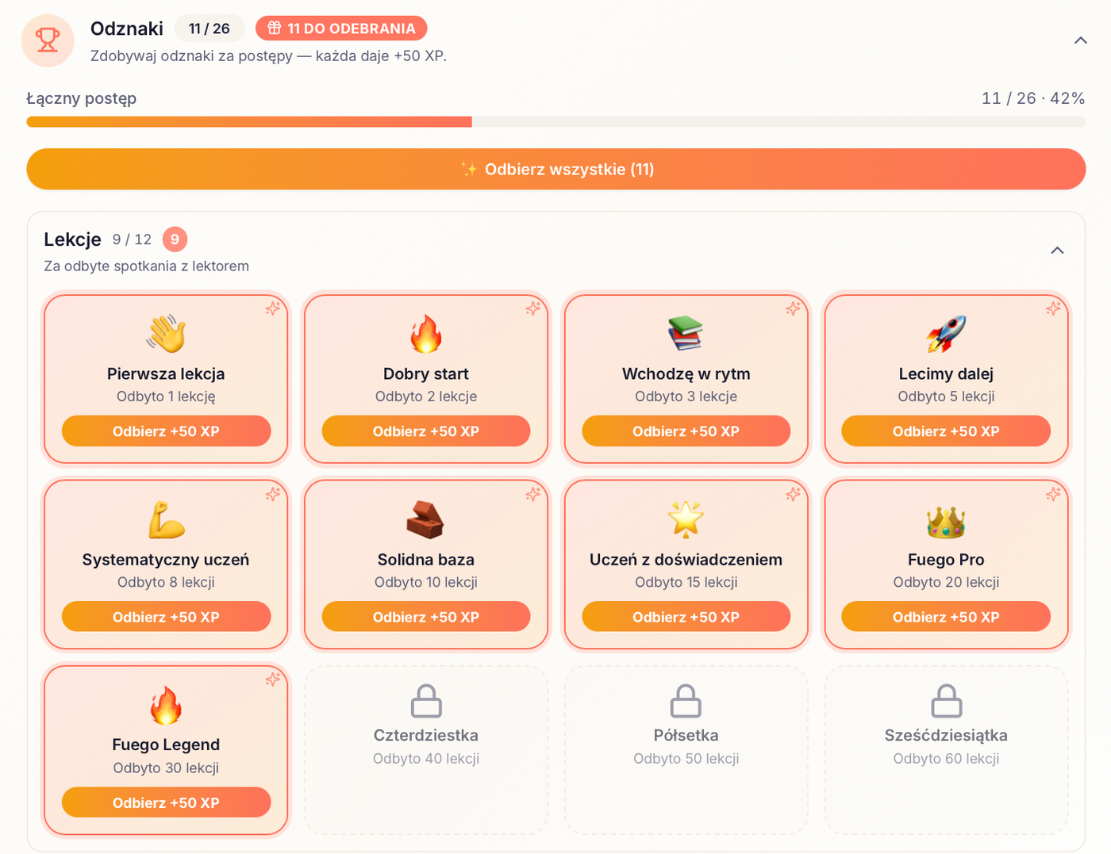Click the flame icon on Dobry start
This screenshot has height=854, width=1111.
pos(426,334)
